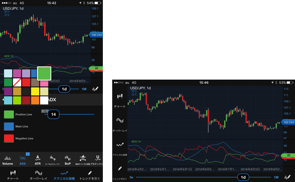Pick the pale yellow palette color
Screen dimensions: 295x182
click(x=44, y=91)
